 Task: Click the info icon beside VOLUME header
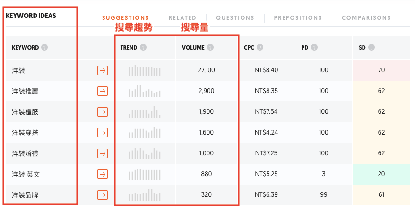(x=210, y=47)
